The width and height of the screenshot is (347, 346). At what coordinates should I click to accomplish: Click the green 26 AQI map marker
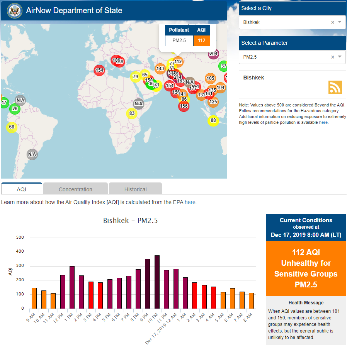click(x=15, y=109)
